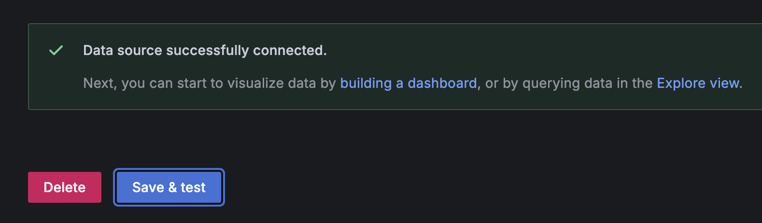The width and height of the screenshot is (762, 223).
Task: Click the tick icon beside the success message
Action: click(56, 50)
